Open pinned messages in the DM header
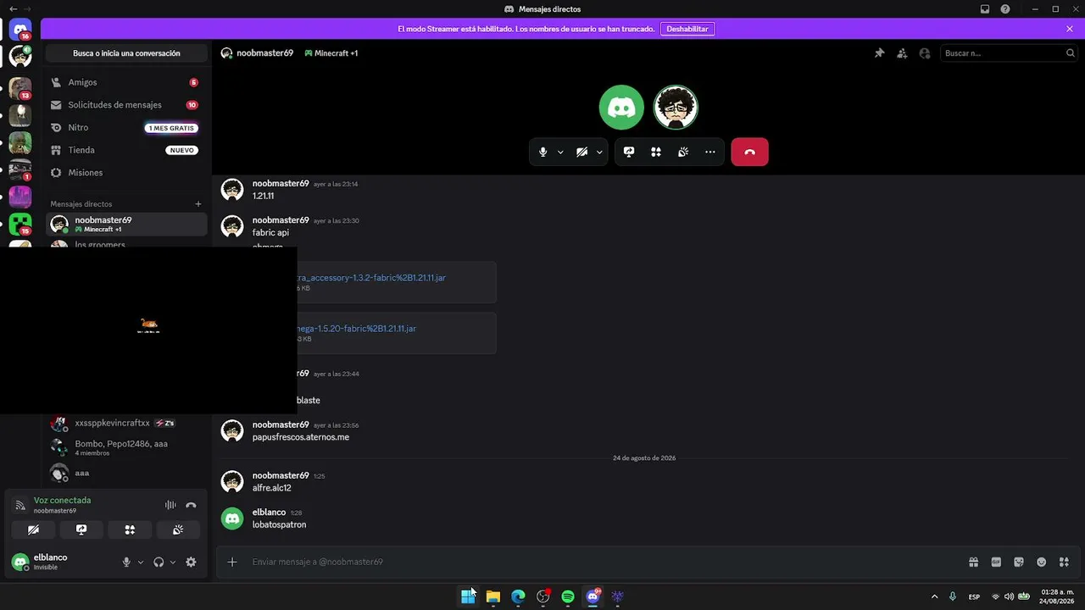The width and height of the screenshot is (1085, 610). point(879,53)
